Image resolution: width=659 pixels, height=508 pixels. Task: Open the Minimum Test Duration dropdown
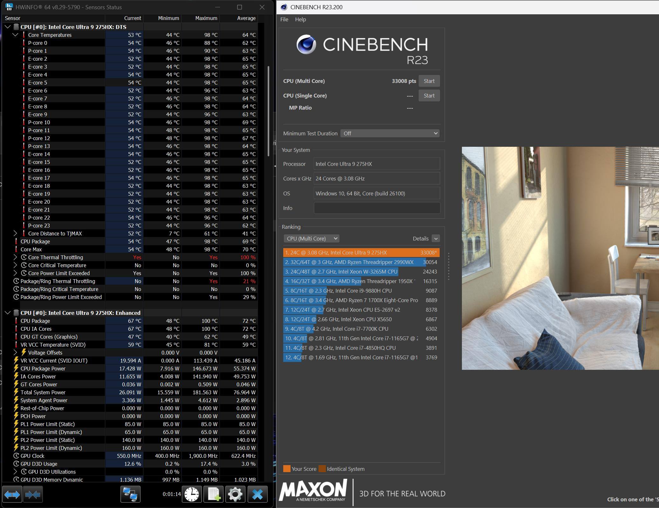click(x=390, y=133)
